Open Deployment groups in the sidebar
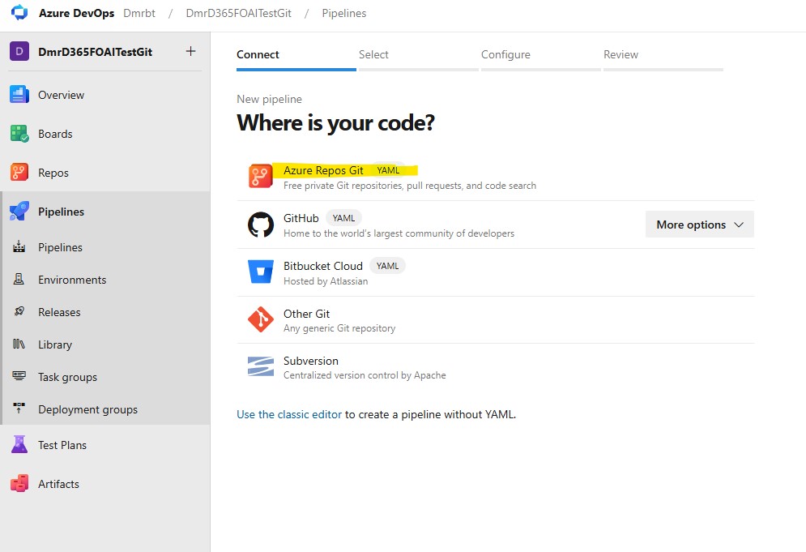806x552 pixels. [x=88, y=409]
